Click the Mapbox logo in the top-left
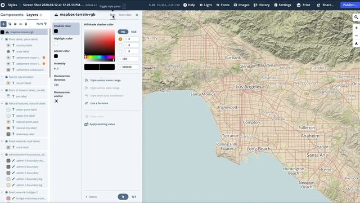The height and width of the screenshot is (203, 360). 3,5
